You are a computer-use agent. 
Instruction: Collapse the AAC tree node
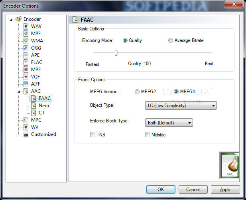pyautogui.click(x=19, y=92)
